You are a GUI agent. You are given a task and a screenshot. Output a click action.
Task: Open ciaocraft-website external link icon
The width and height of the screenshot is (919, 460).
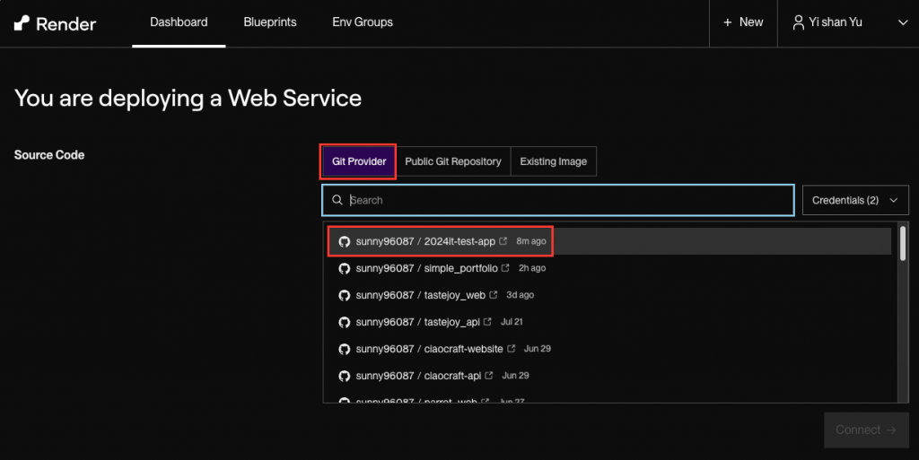pos(512,349)
